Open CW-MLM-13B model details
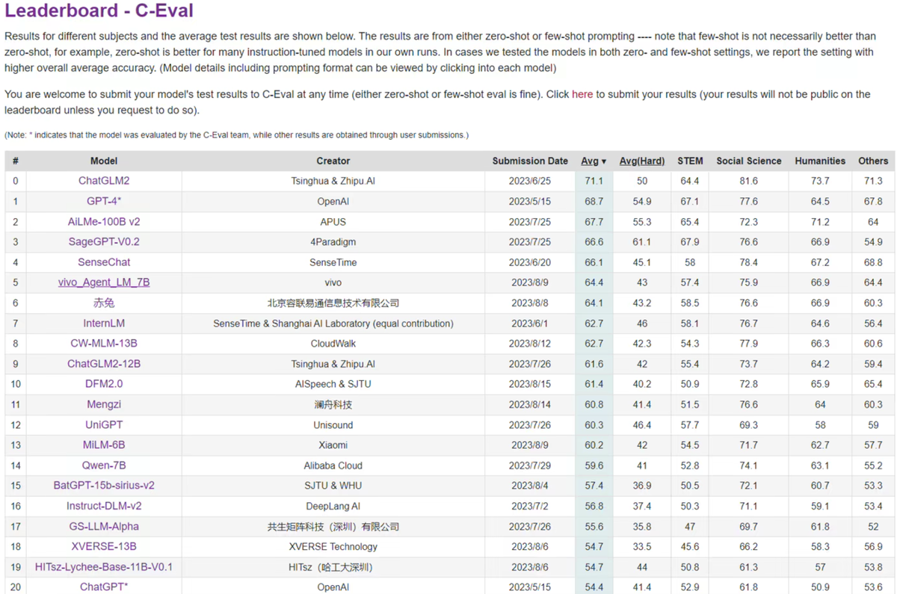 click(x=104, y=344)
